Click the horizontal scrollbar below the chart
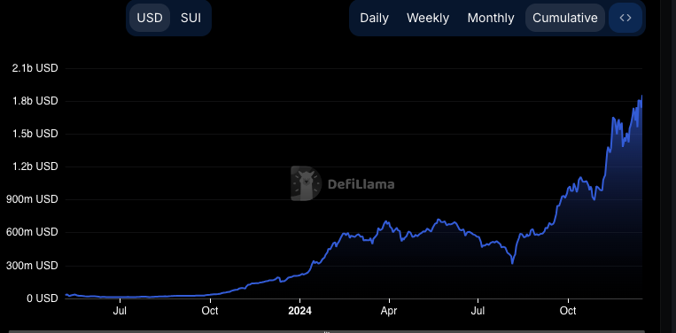Screen dimensions: 676x333 click(x=326, y=331)
